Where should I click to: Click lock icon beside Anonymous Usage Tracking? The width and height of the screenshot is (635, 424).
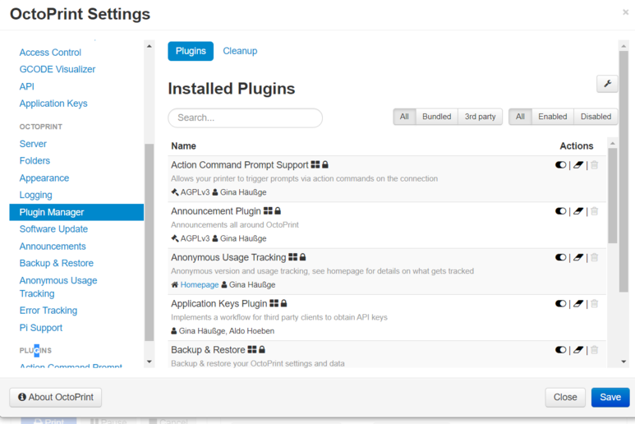[303, 257]
